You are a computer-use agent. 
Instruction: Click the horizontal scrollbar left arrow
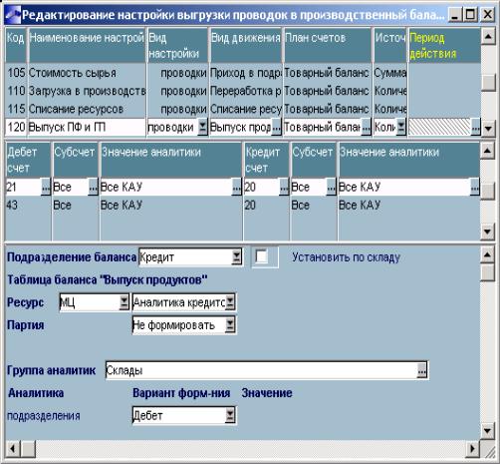(13, 449)
